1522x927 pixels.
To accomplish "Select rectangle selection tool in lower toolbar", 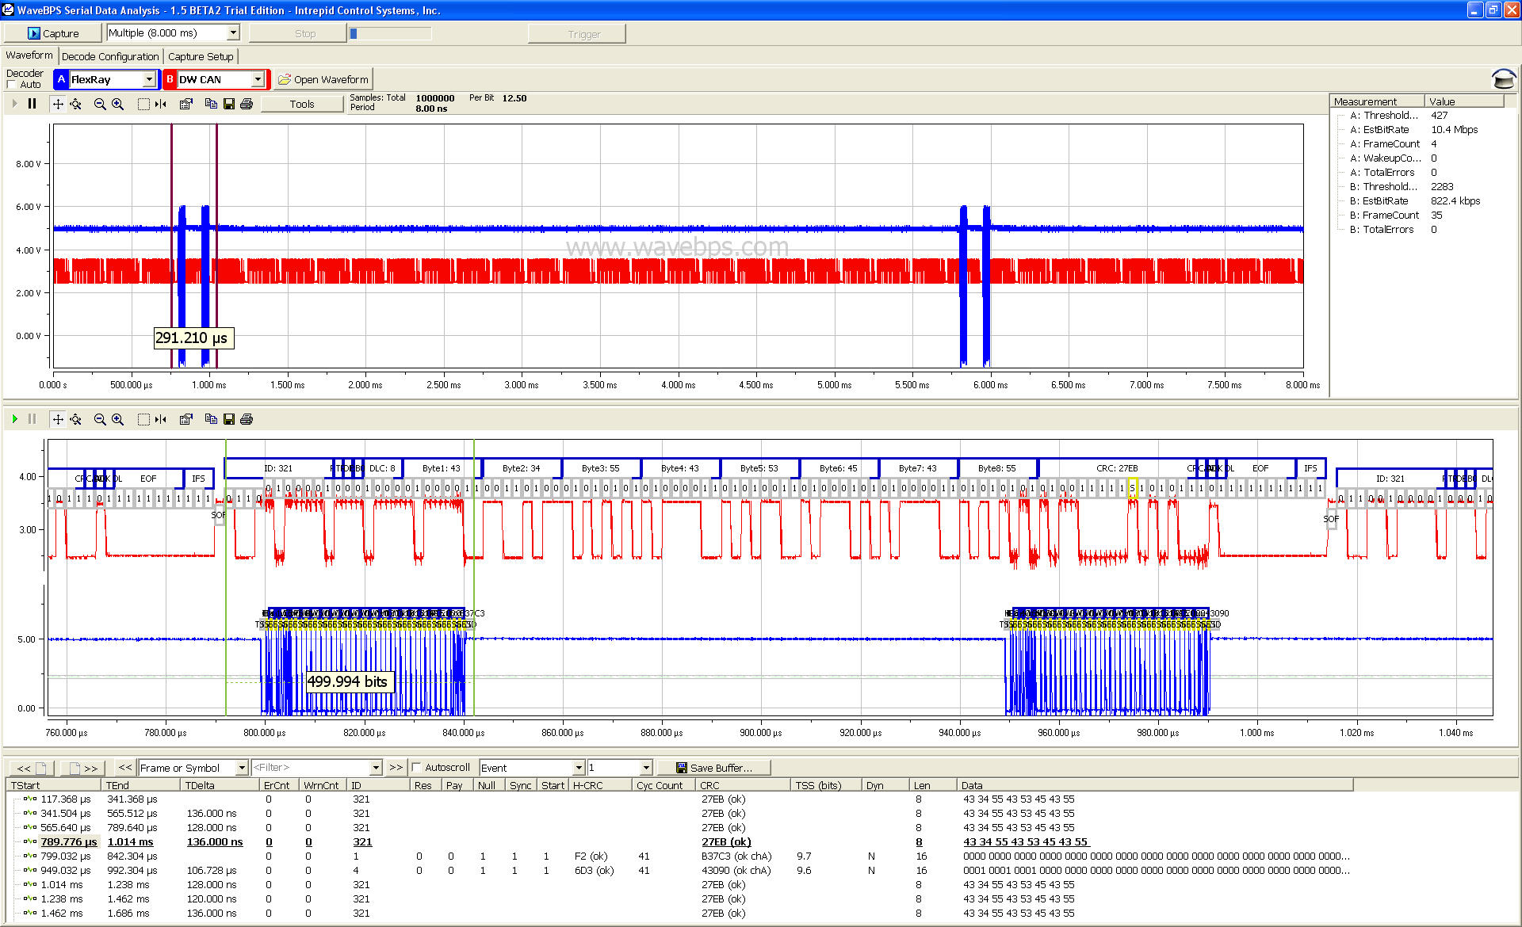I will click(x=143, y=419).
